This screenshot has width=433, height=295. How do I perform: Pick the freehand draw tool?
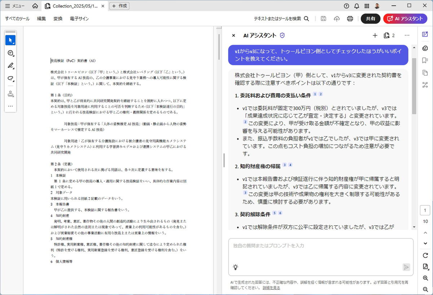click(10, 78)
